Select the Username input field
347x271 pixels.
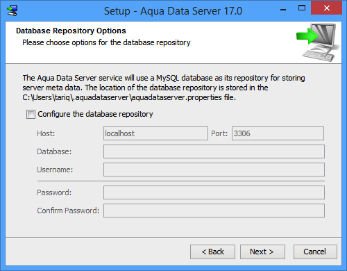click(x=214, y=170)
